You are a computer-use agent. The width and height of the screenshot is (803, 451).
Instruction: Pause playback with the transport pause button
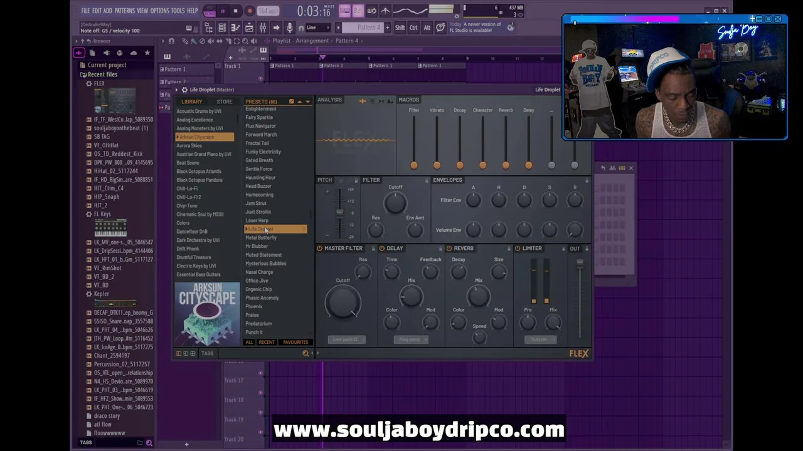coord(222,11)
